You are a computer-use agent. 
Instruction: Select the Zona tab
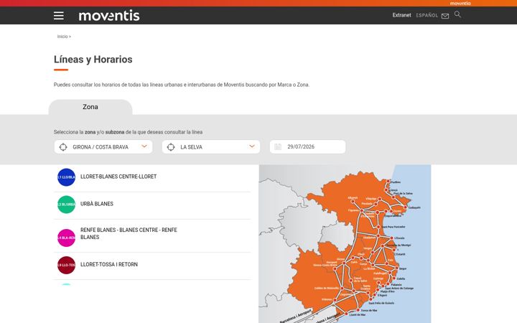[90, 107]
